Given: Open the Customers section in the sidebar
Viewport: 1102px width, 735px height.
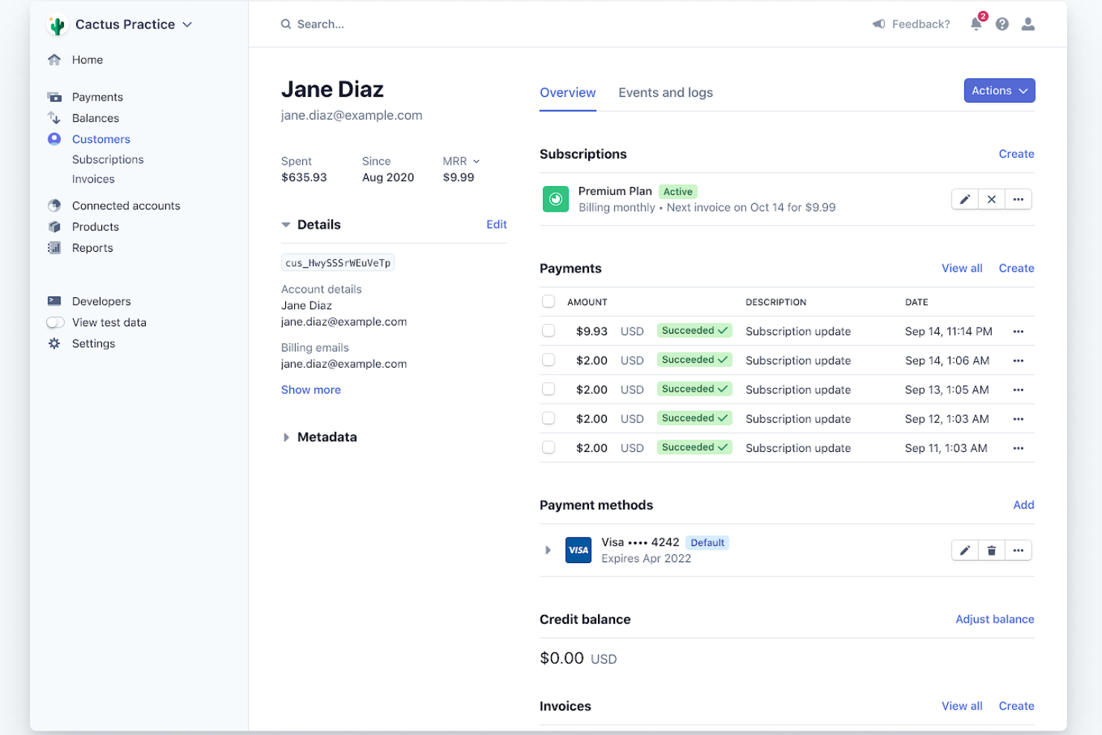Looking at the screenshot, I should point(101,139).
